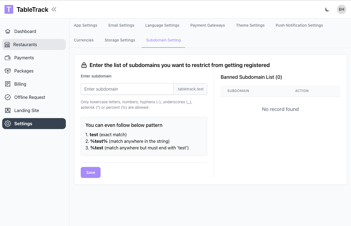Click the Restaurants store icon
The width and height of the screenshot is (351, 226).
coord(7,44)
